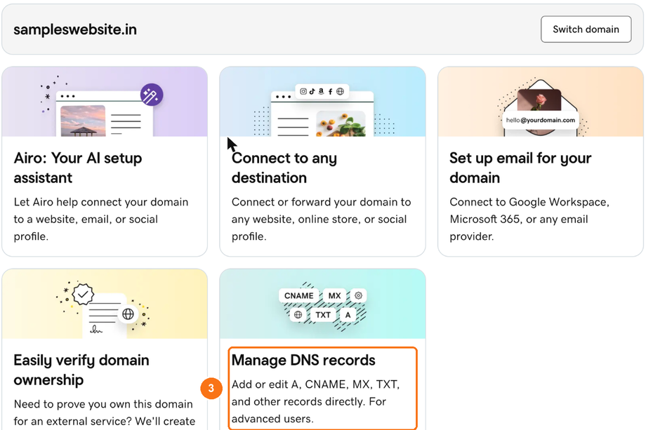The width and height of the screenshot is (646, 430).
Task: Click the verified checkmark badge icon
Action: tap(84, 294)
